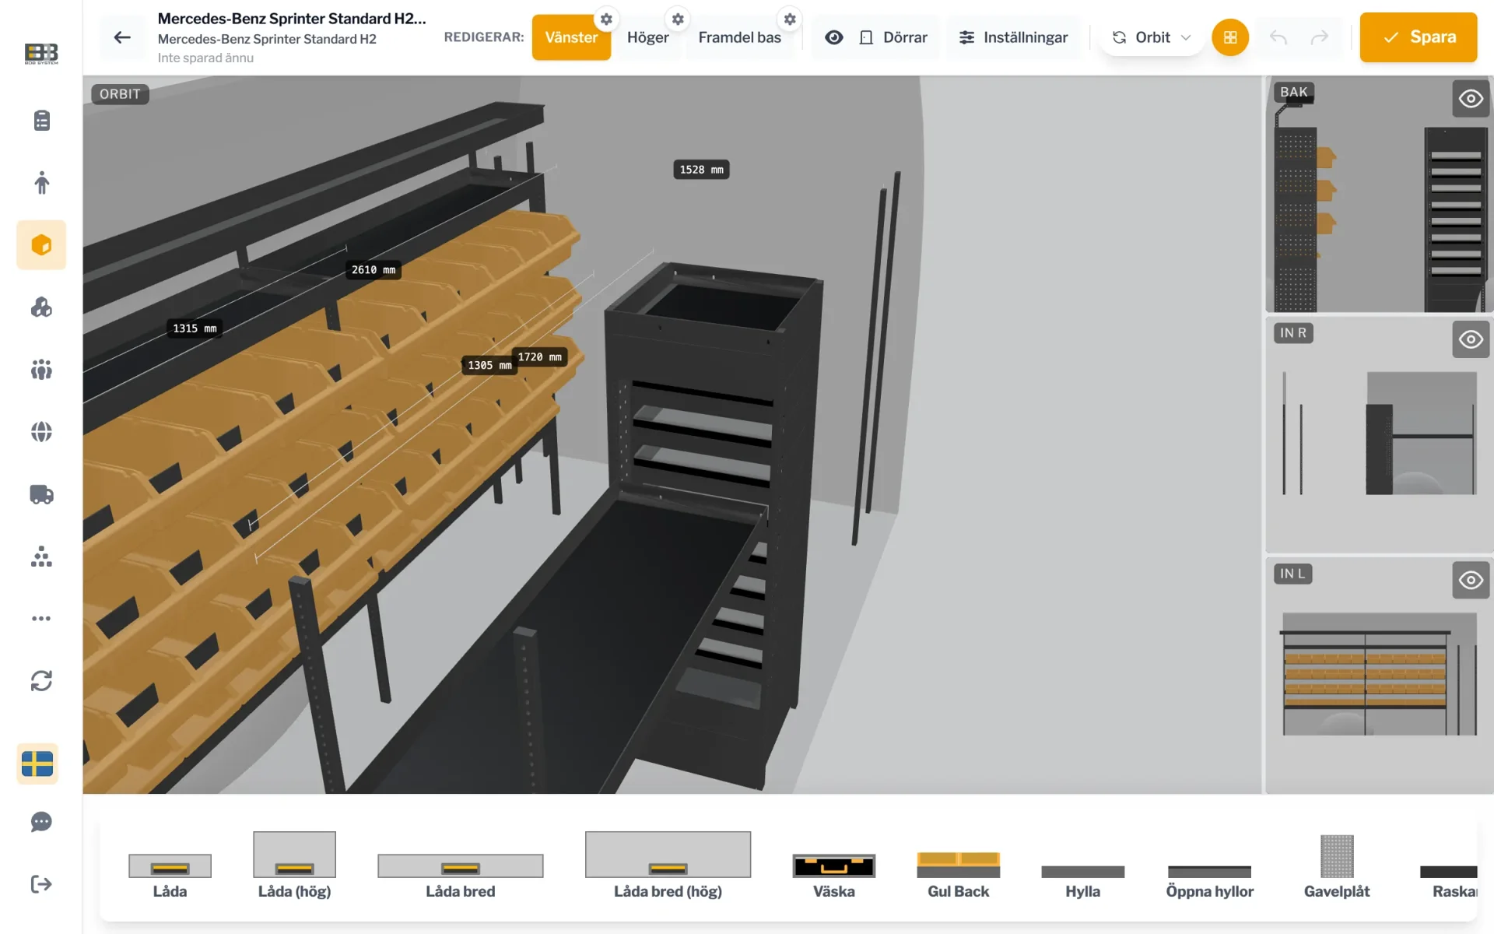Open settings gear on Höger tab

coord(678,19)
